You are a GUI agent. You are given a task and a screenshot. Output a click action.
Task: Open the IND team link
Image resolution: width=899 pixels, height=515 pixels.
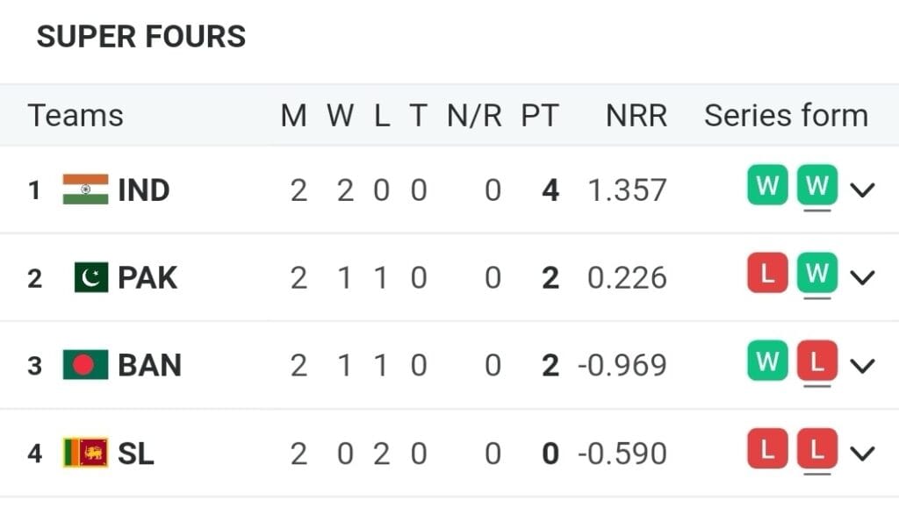[144, 190]
